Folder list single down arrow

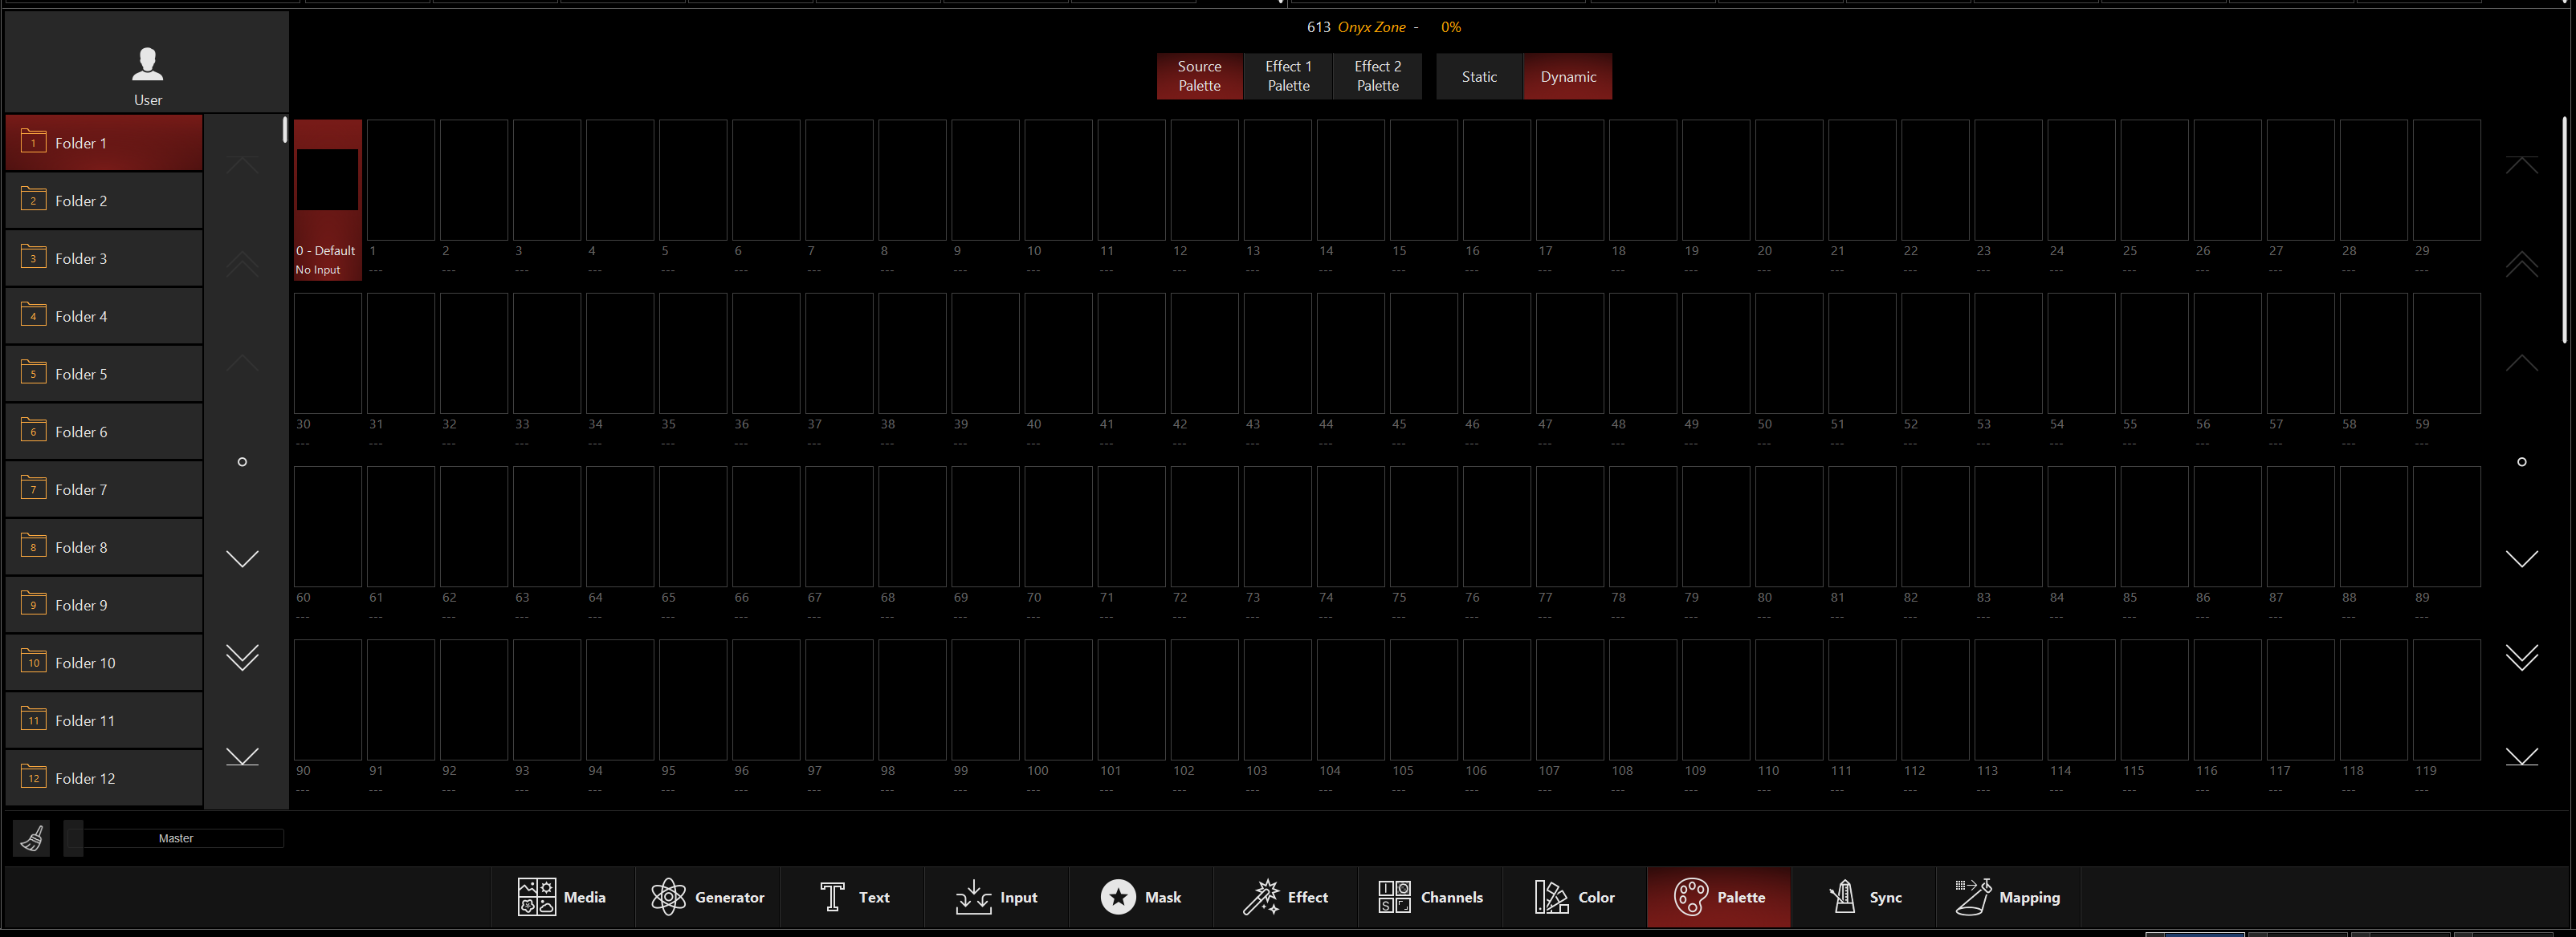click(242, 558)
